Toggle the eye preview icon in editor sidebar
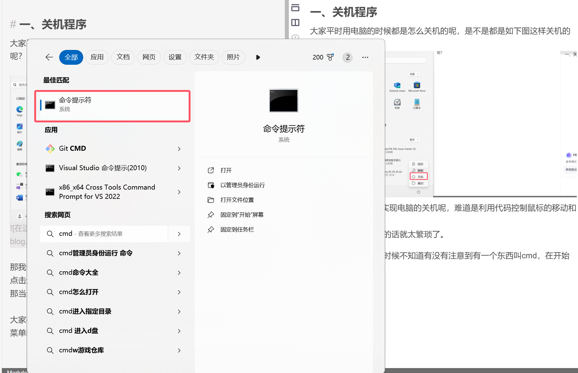This screenshot has height=373, width=578. (x=295, y=37)
